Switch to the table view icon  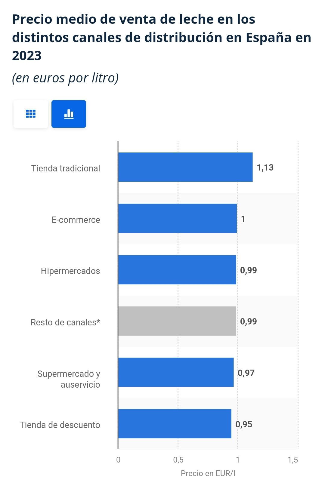point(31,114)
